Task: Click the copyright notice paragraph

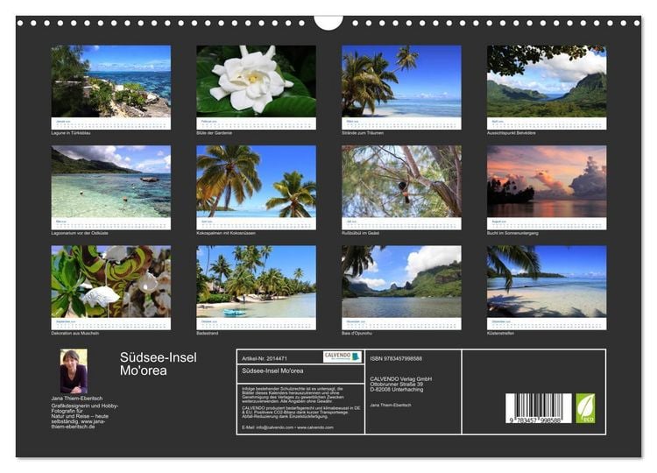Action: [293, 395]
